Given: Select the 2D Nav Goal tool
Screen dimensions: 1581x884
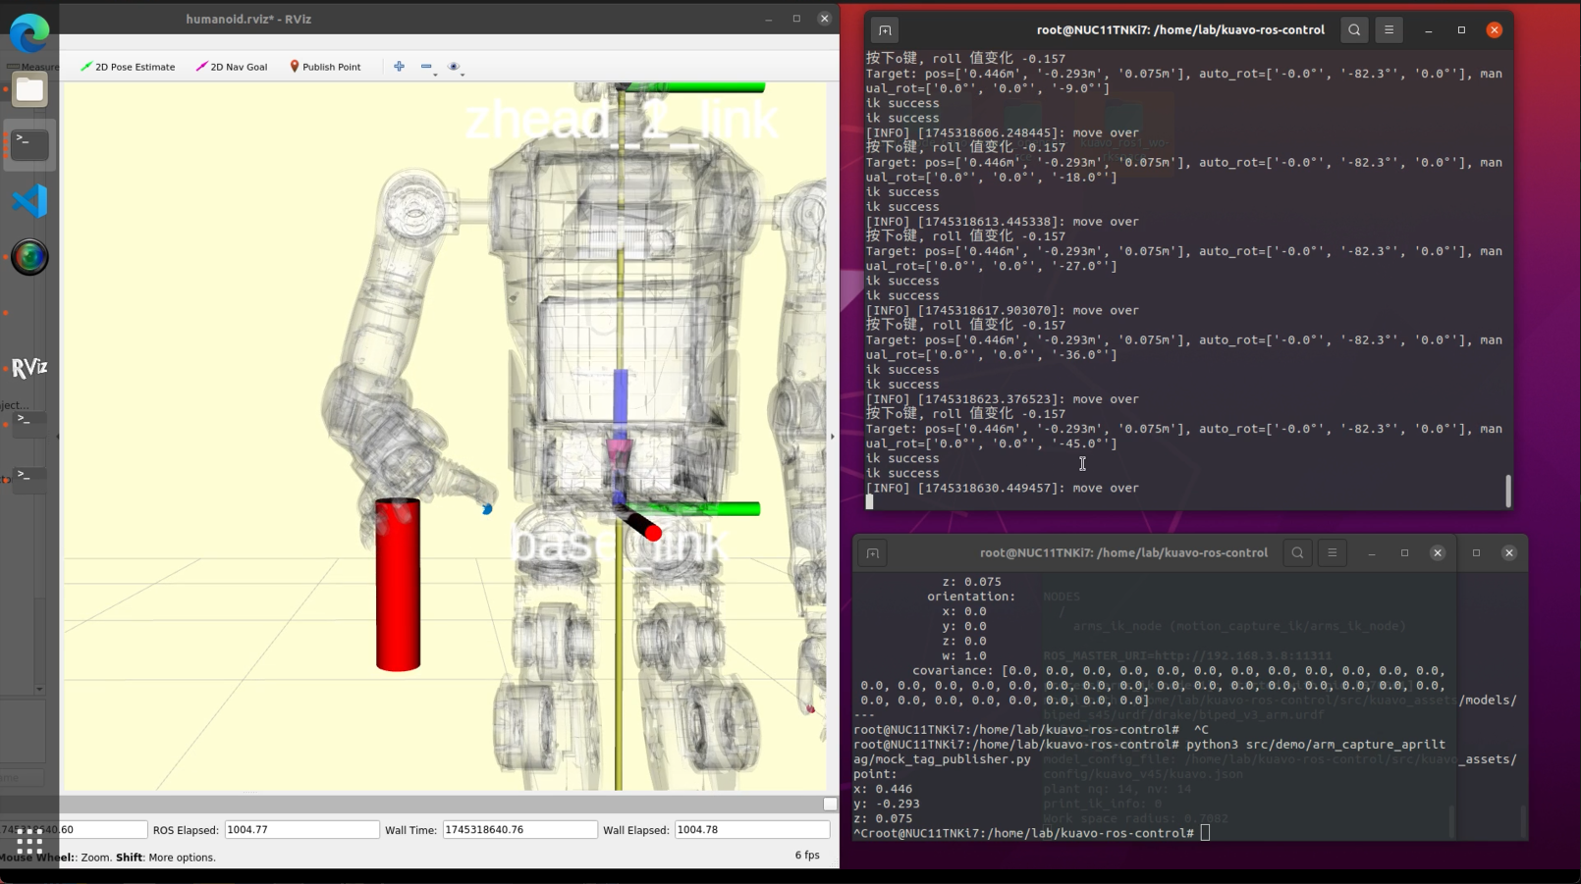Looking at the screenshot, I should tap(232, 67).
